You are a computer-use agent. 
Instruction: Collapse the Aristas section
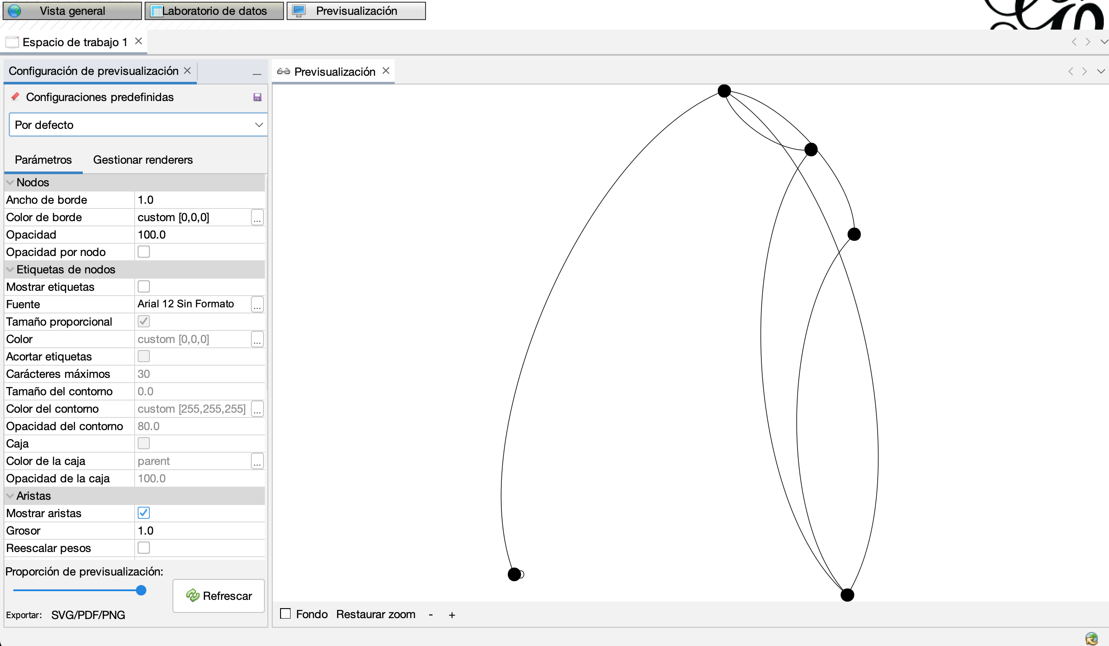(x=10, y=496)
